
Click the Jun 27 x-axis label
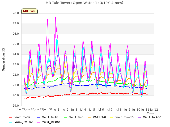[21, 110]
